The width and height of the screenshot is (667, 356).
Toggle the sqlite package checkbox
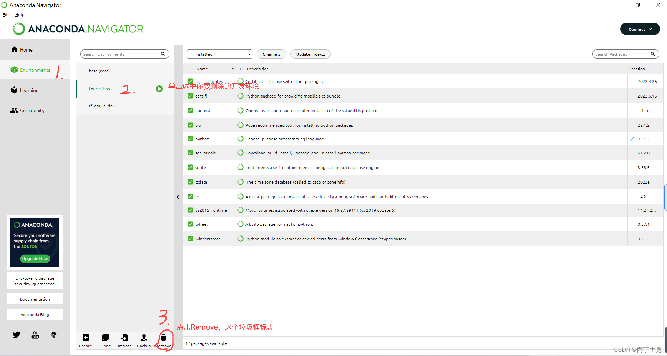click(x=190, y=167)
